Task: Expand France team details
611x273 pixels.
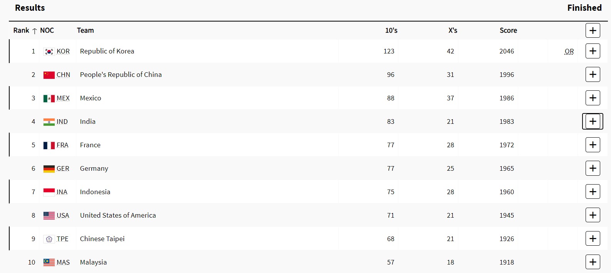Action: pyautogui.click(x=593, y=145)
